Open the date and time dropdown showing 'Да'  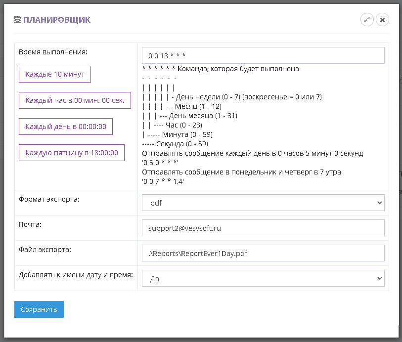pyautogui.click(x=263, y=278)
